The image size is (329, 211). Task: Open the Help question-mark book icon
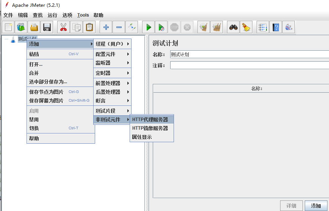tap(276, 27)
